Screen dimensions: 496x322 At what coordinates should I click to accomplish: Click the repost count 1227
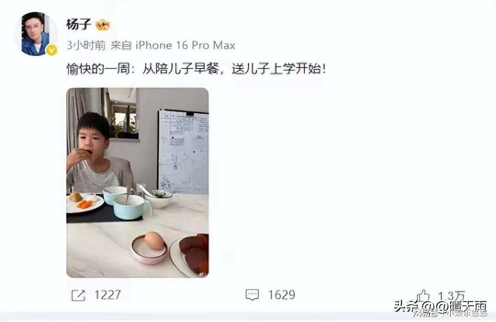click(107, 295)
